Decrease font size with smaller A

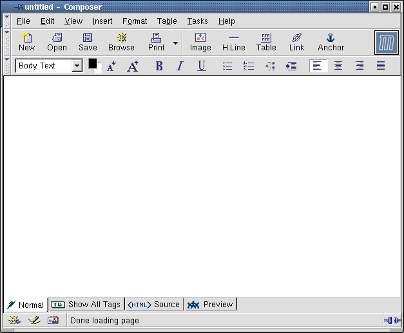111,66
